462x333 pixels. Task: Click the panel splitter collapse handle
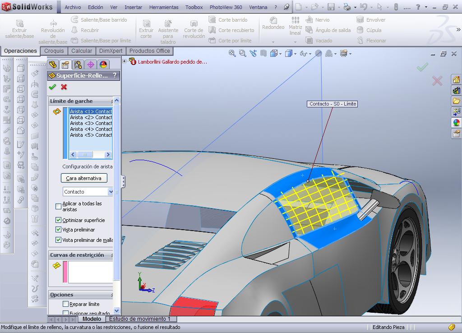pyautogui.click(x=123, y=181)
